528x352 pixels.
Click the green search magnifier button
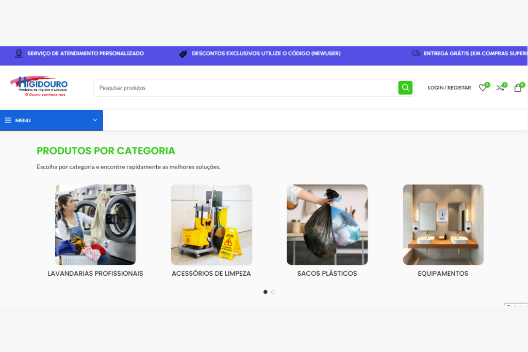pyautogui.click(x=405, y=88)
